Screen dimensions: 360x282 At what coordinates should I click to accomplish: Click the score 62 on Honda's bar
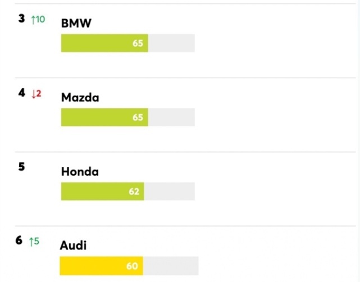pos(134,192)
